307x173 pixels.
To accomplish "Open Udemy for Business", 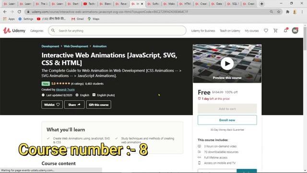I will pos(203,31).
